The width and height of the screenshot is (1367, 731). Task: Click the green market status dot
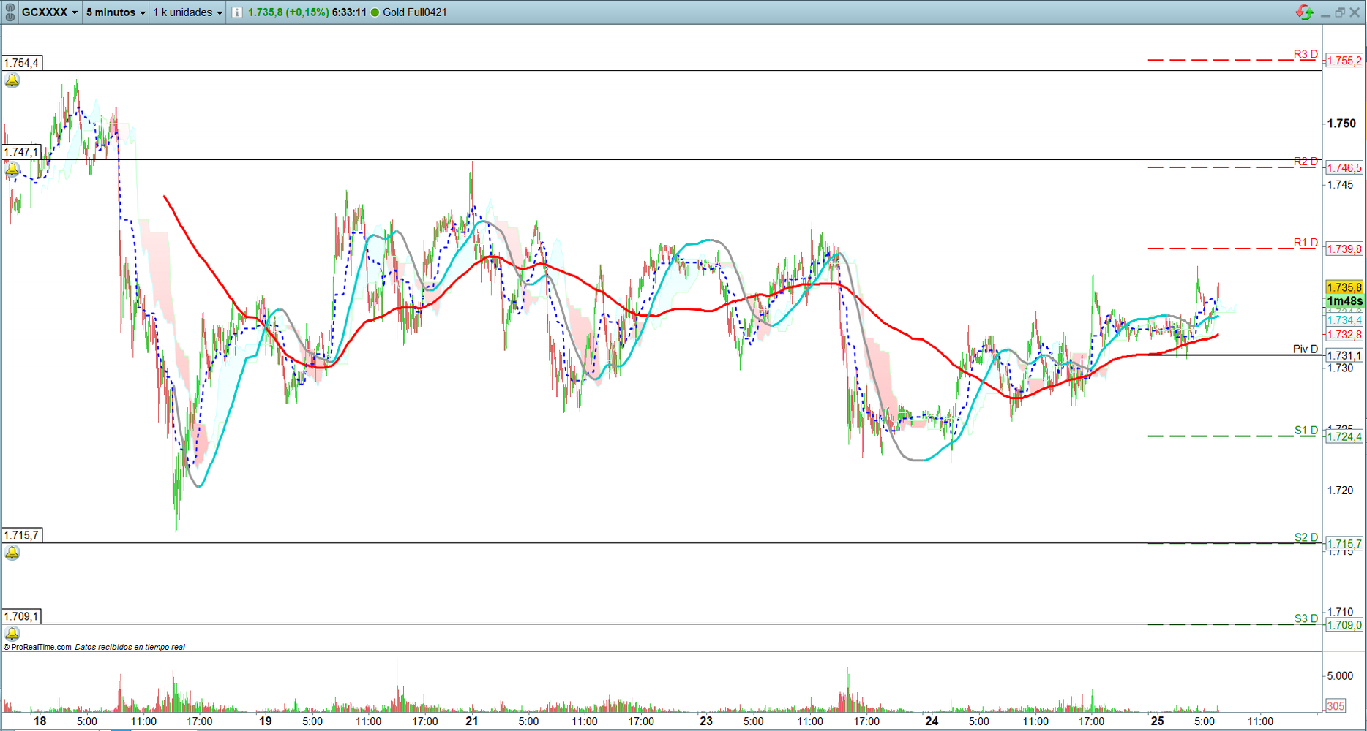coord(375,12)
